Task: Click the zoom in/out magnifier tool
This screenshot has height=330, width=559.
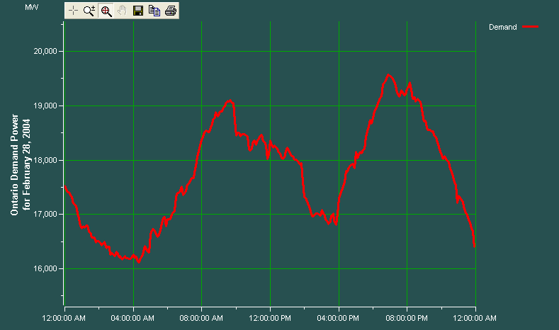Action: [89, 11]
